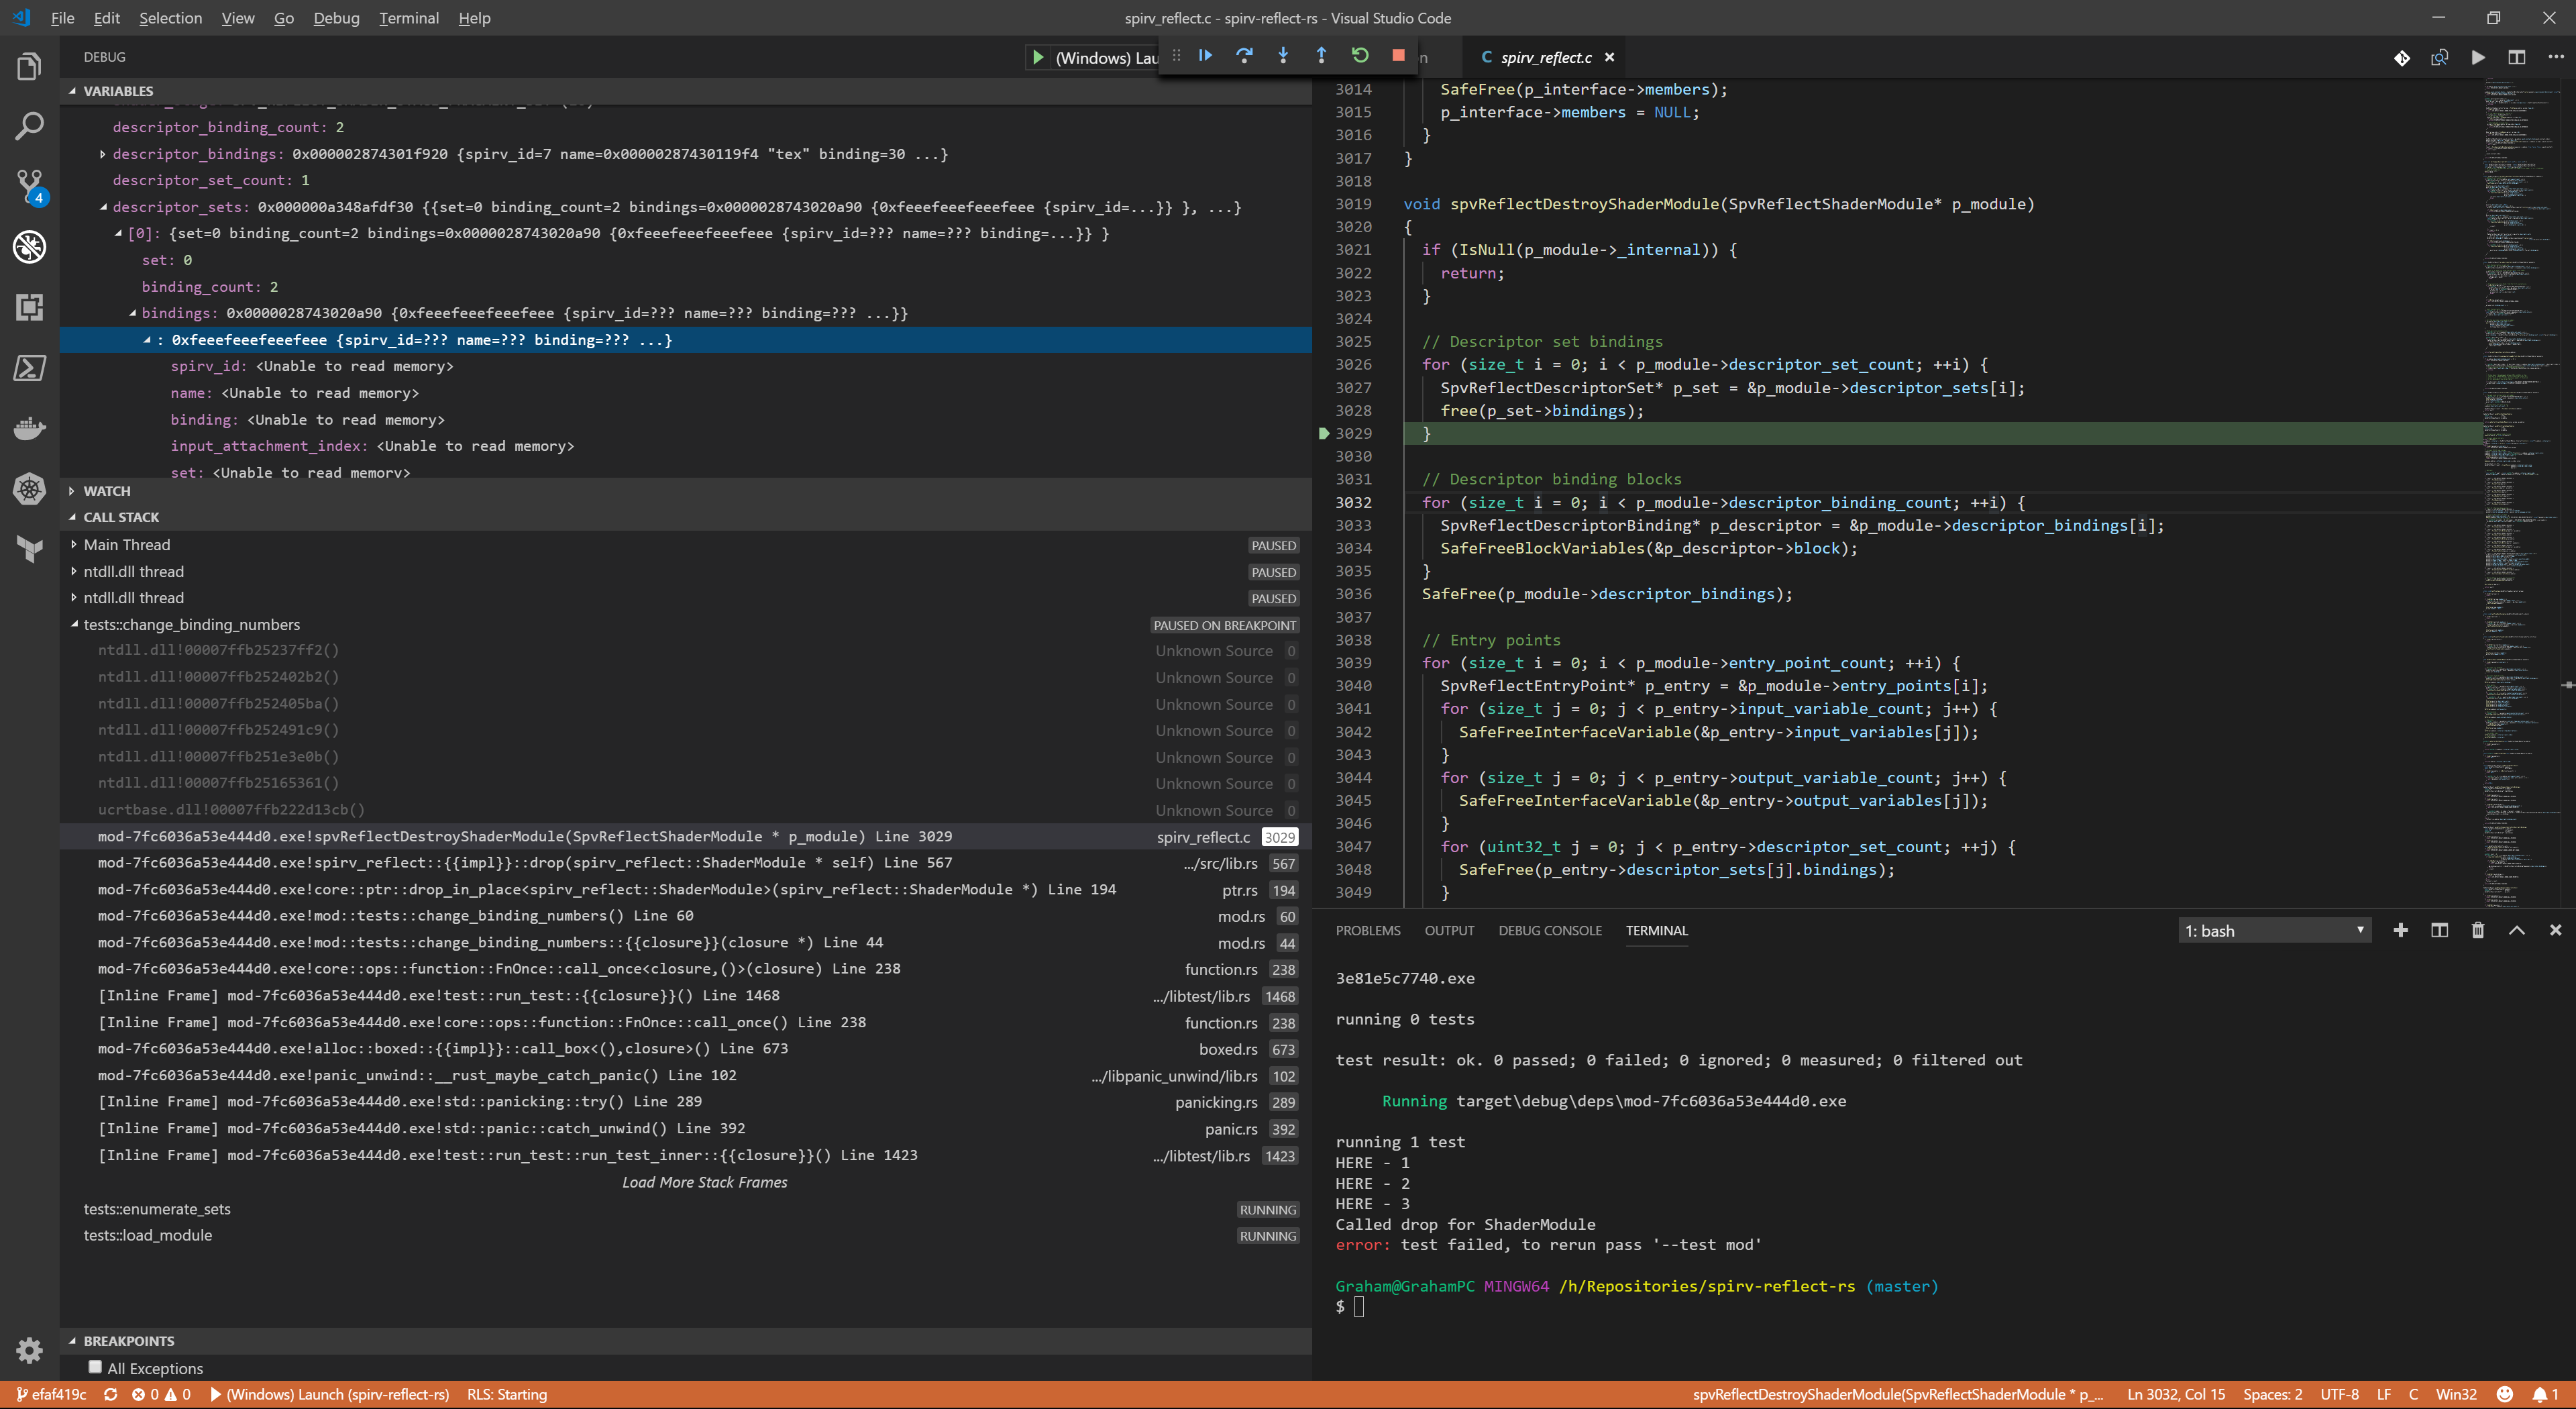The height and width of the screenshot is (1409, 2576).
Task: Open the Debug menu
Action: [336, 18]
